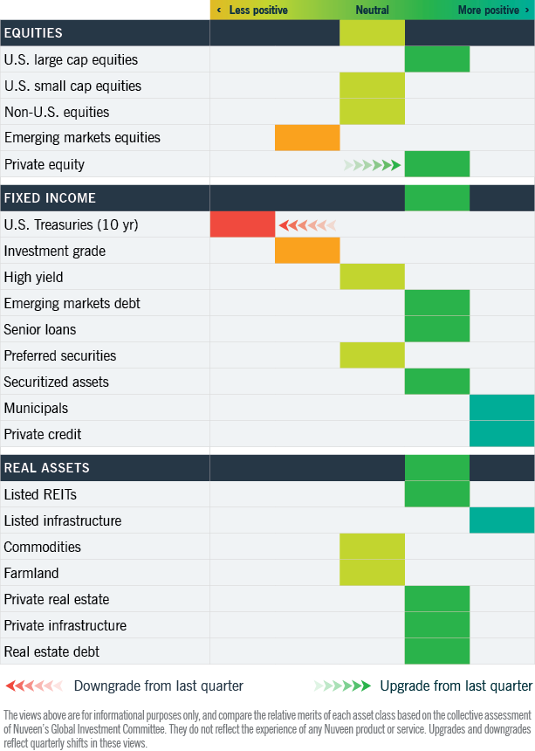This screenshot has height=751, width=535.
Task: Click the left chevron beside Less positive
Action: pos(218,10)
